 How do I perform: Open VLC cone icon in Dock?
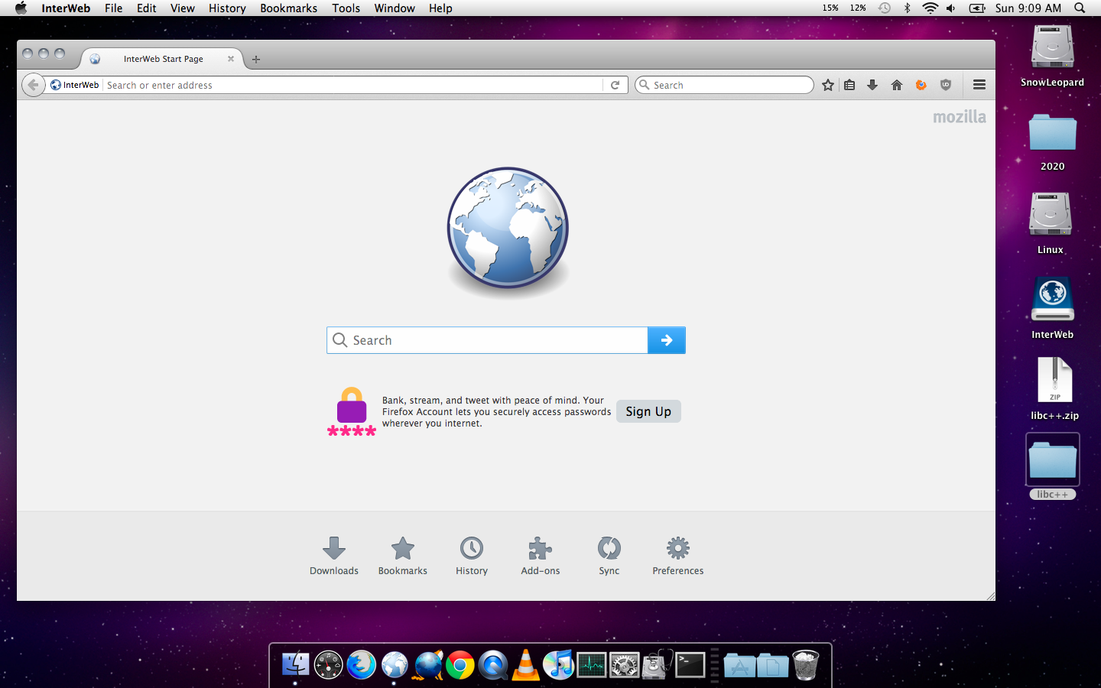[x=525, y=664]
